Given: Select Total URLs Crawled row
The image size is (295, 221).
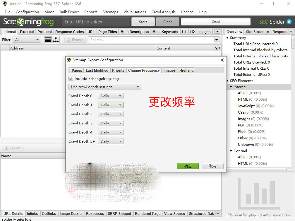Looking at the screenshot, I should pos(252,62).
